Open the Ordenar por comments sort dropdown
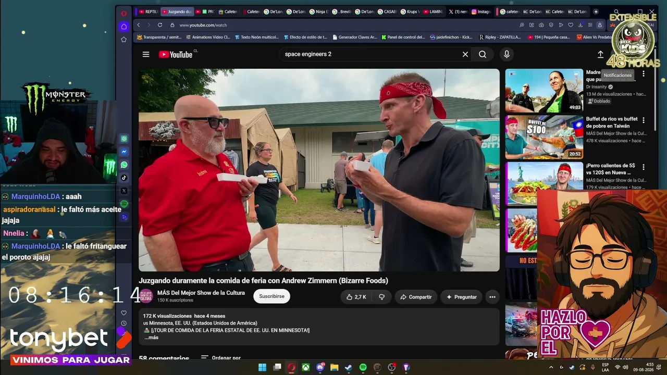 pyautogui.click(x=221, y=358)
